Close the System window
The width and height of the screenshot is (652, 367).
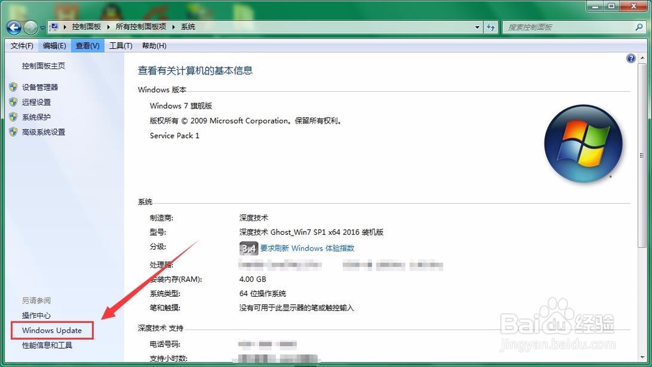coord(633,6)
